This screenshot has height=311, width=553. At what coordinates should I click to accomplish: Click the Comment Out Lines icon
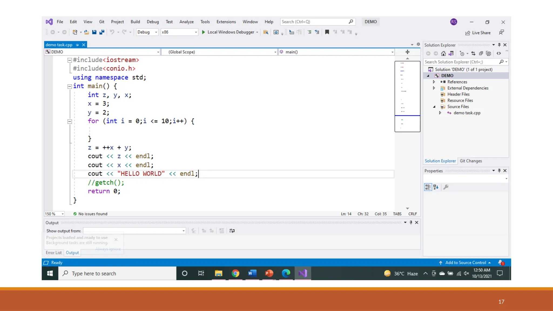309,32
